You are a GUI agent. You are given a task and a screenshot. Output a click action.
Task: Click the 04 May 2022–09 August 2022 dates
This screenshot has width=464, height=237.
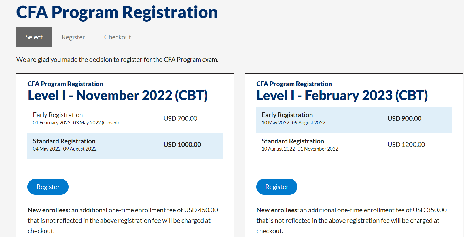(x=65, y=149)
